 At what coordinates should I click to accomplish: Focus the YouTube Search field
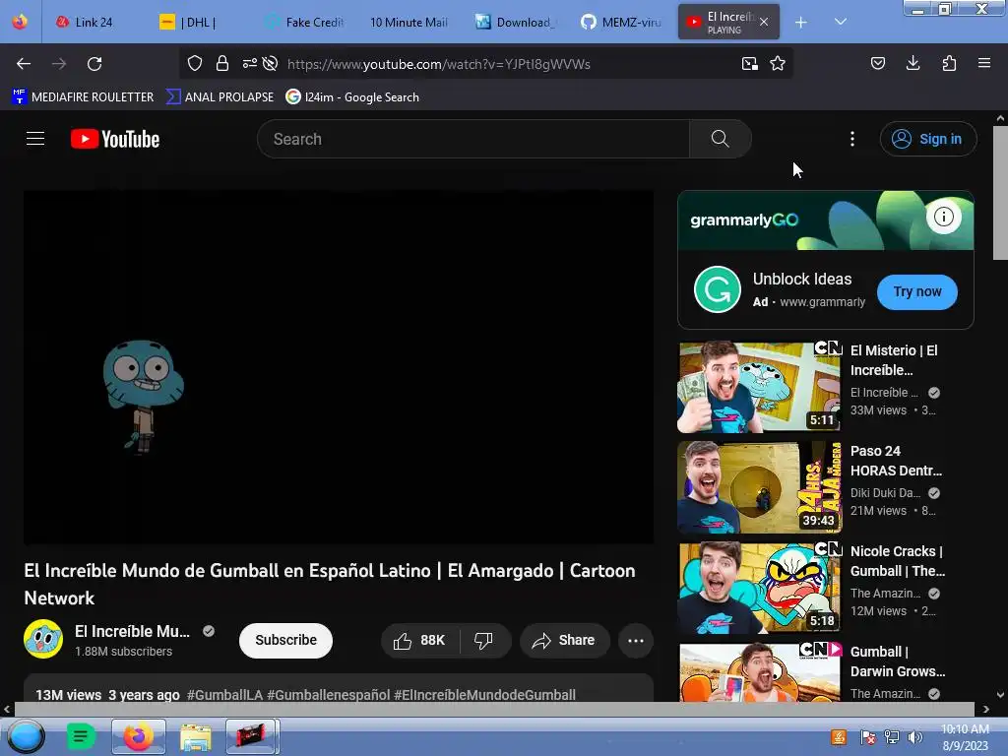473,139
